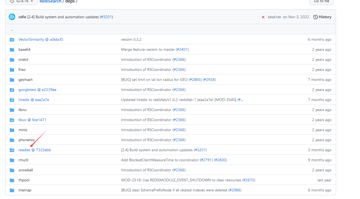Click the VectorSimilarity submodule folder icon

pyautogui.click(x=12, y=40)
